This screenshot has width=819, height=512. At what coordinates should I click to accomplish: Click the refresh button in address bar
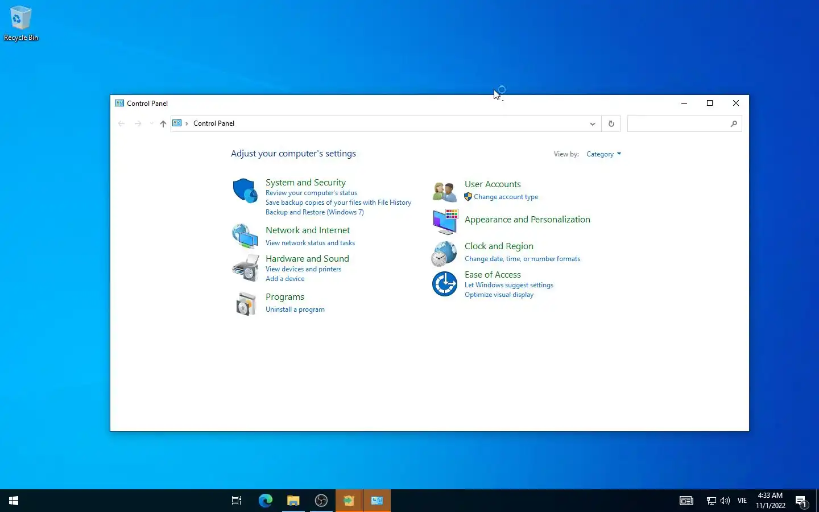(611, 123)
